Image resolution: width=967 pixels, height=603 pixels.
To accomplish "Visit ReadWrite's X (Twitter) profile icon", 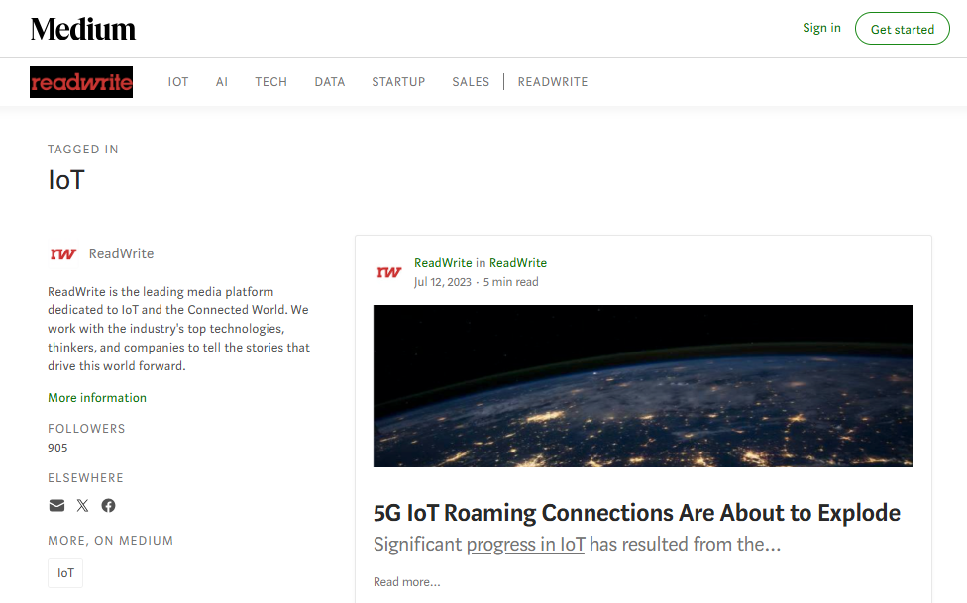I will pyautogui.click(x=82, y=506).
